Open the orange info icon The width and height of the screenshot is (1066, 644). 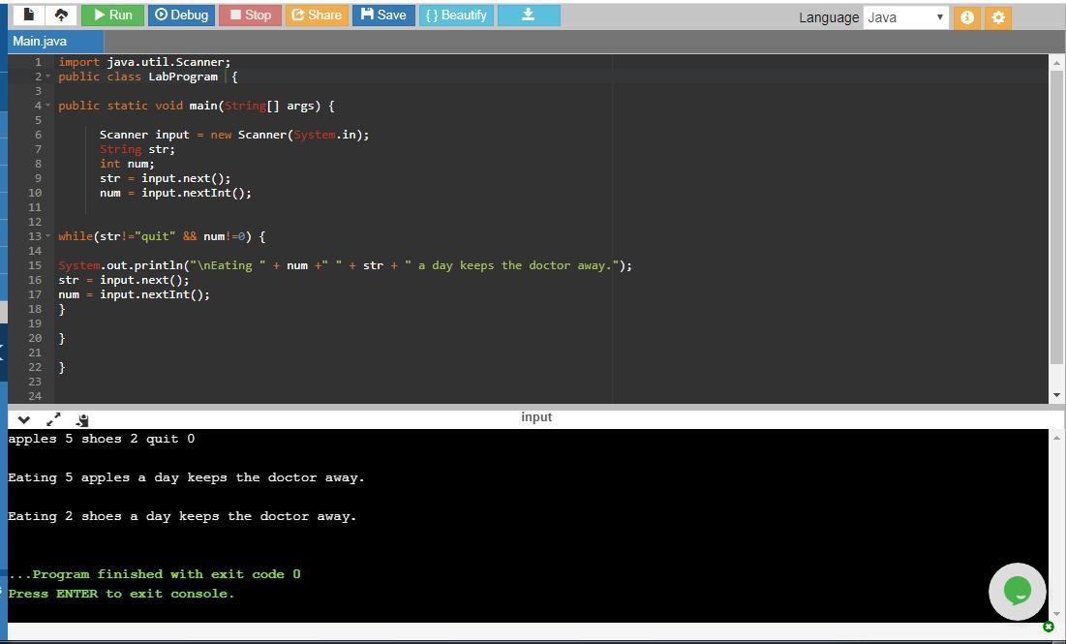point(966,17)
